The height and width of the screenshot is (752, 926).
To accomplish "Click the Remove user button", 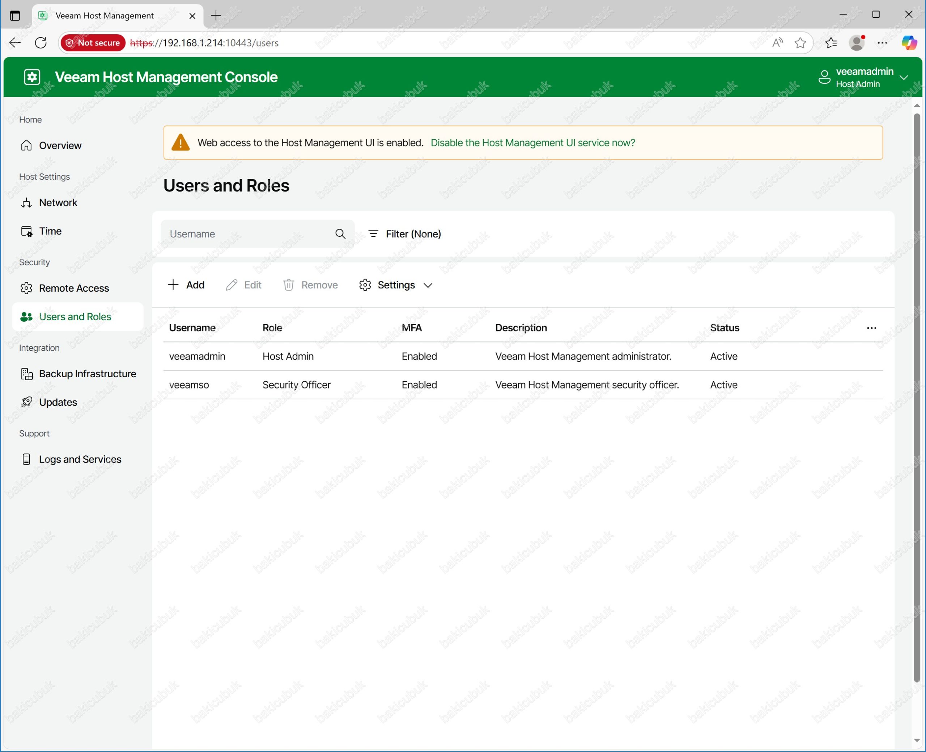I will [310, 285].
